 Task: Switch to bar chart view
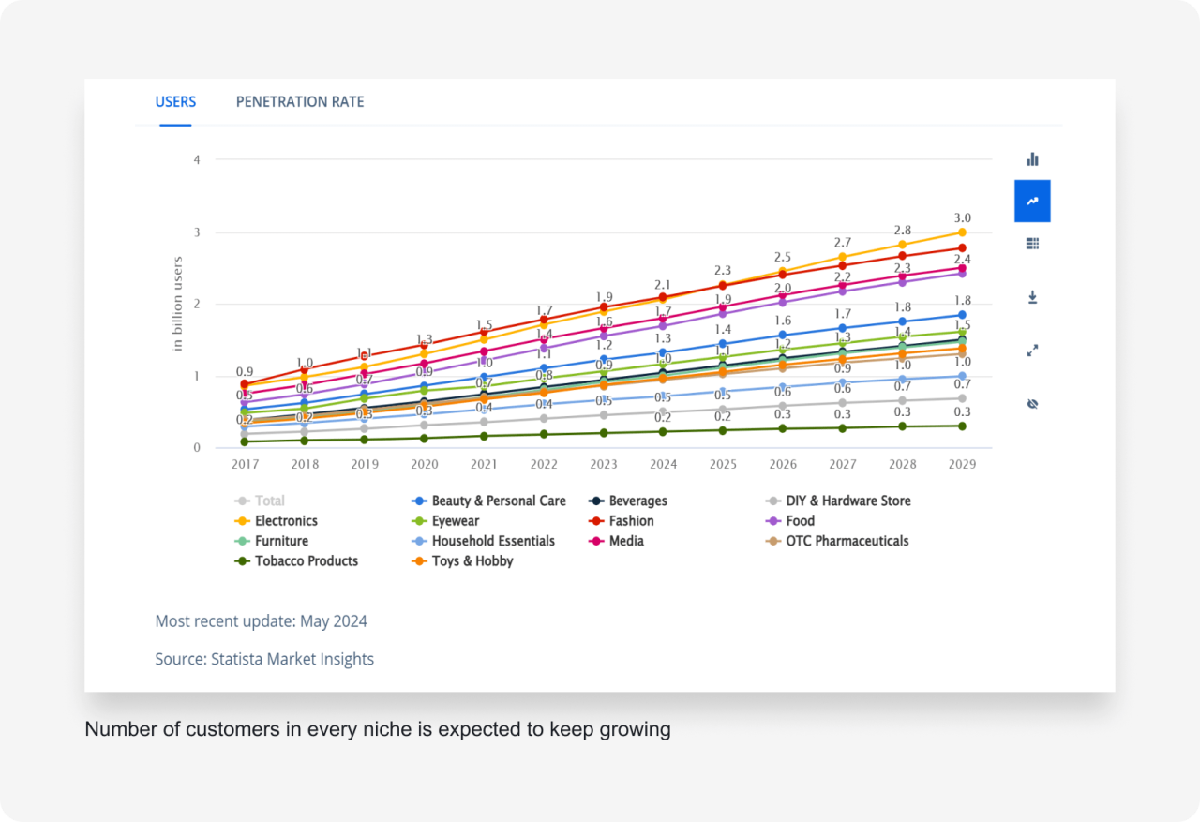click(x=1032, y=158)
